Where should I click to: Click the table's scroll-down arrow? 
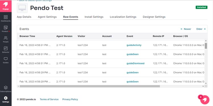[206, 83]
